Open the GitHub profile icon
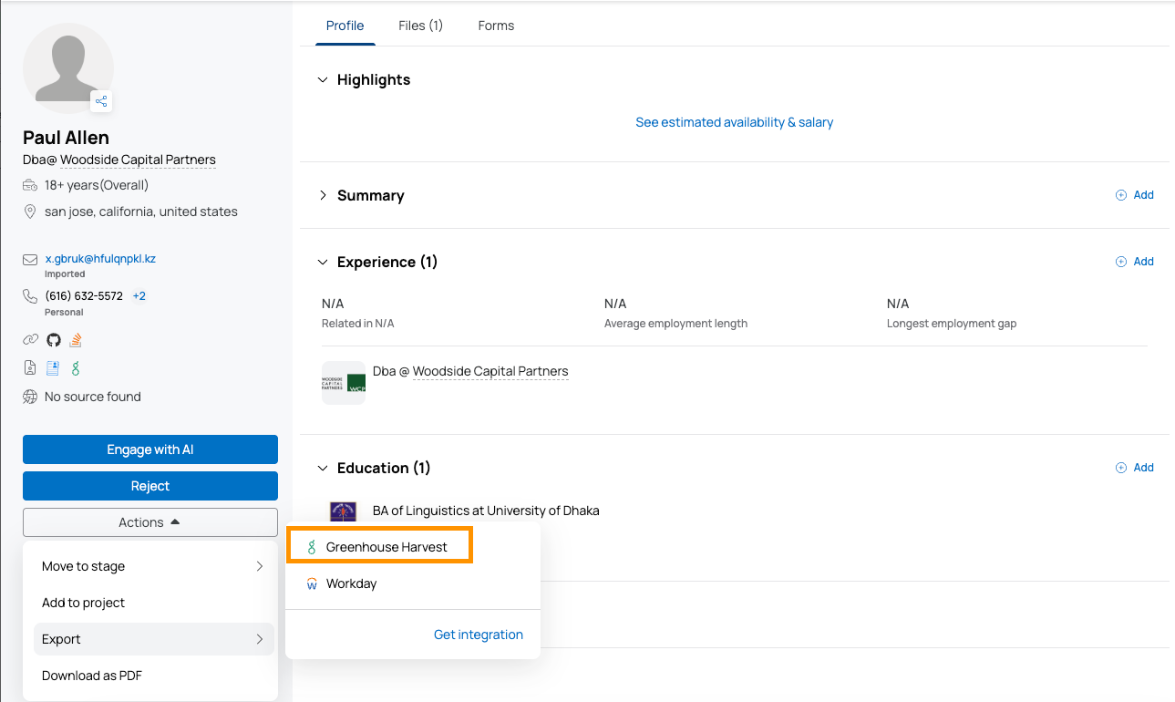1175x702 pixels. click(54, 340)
